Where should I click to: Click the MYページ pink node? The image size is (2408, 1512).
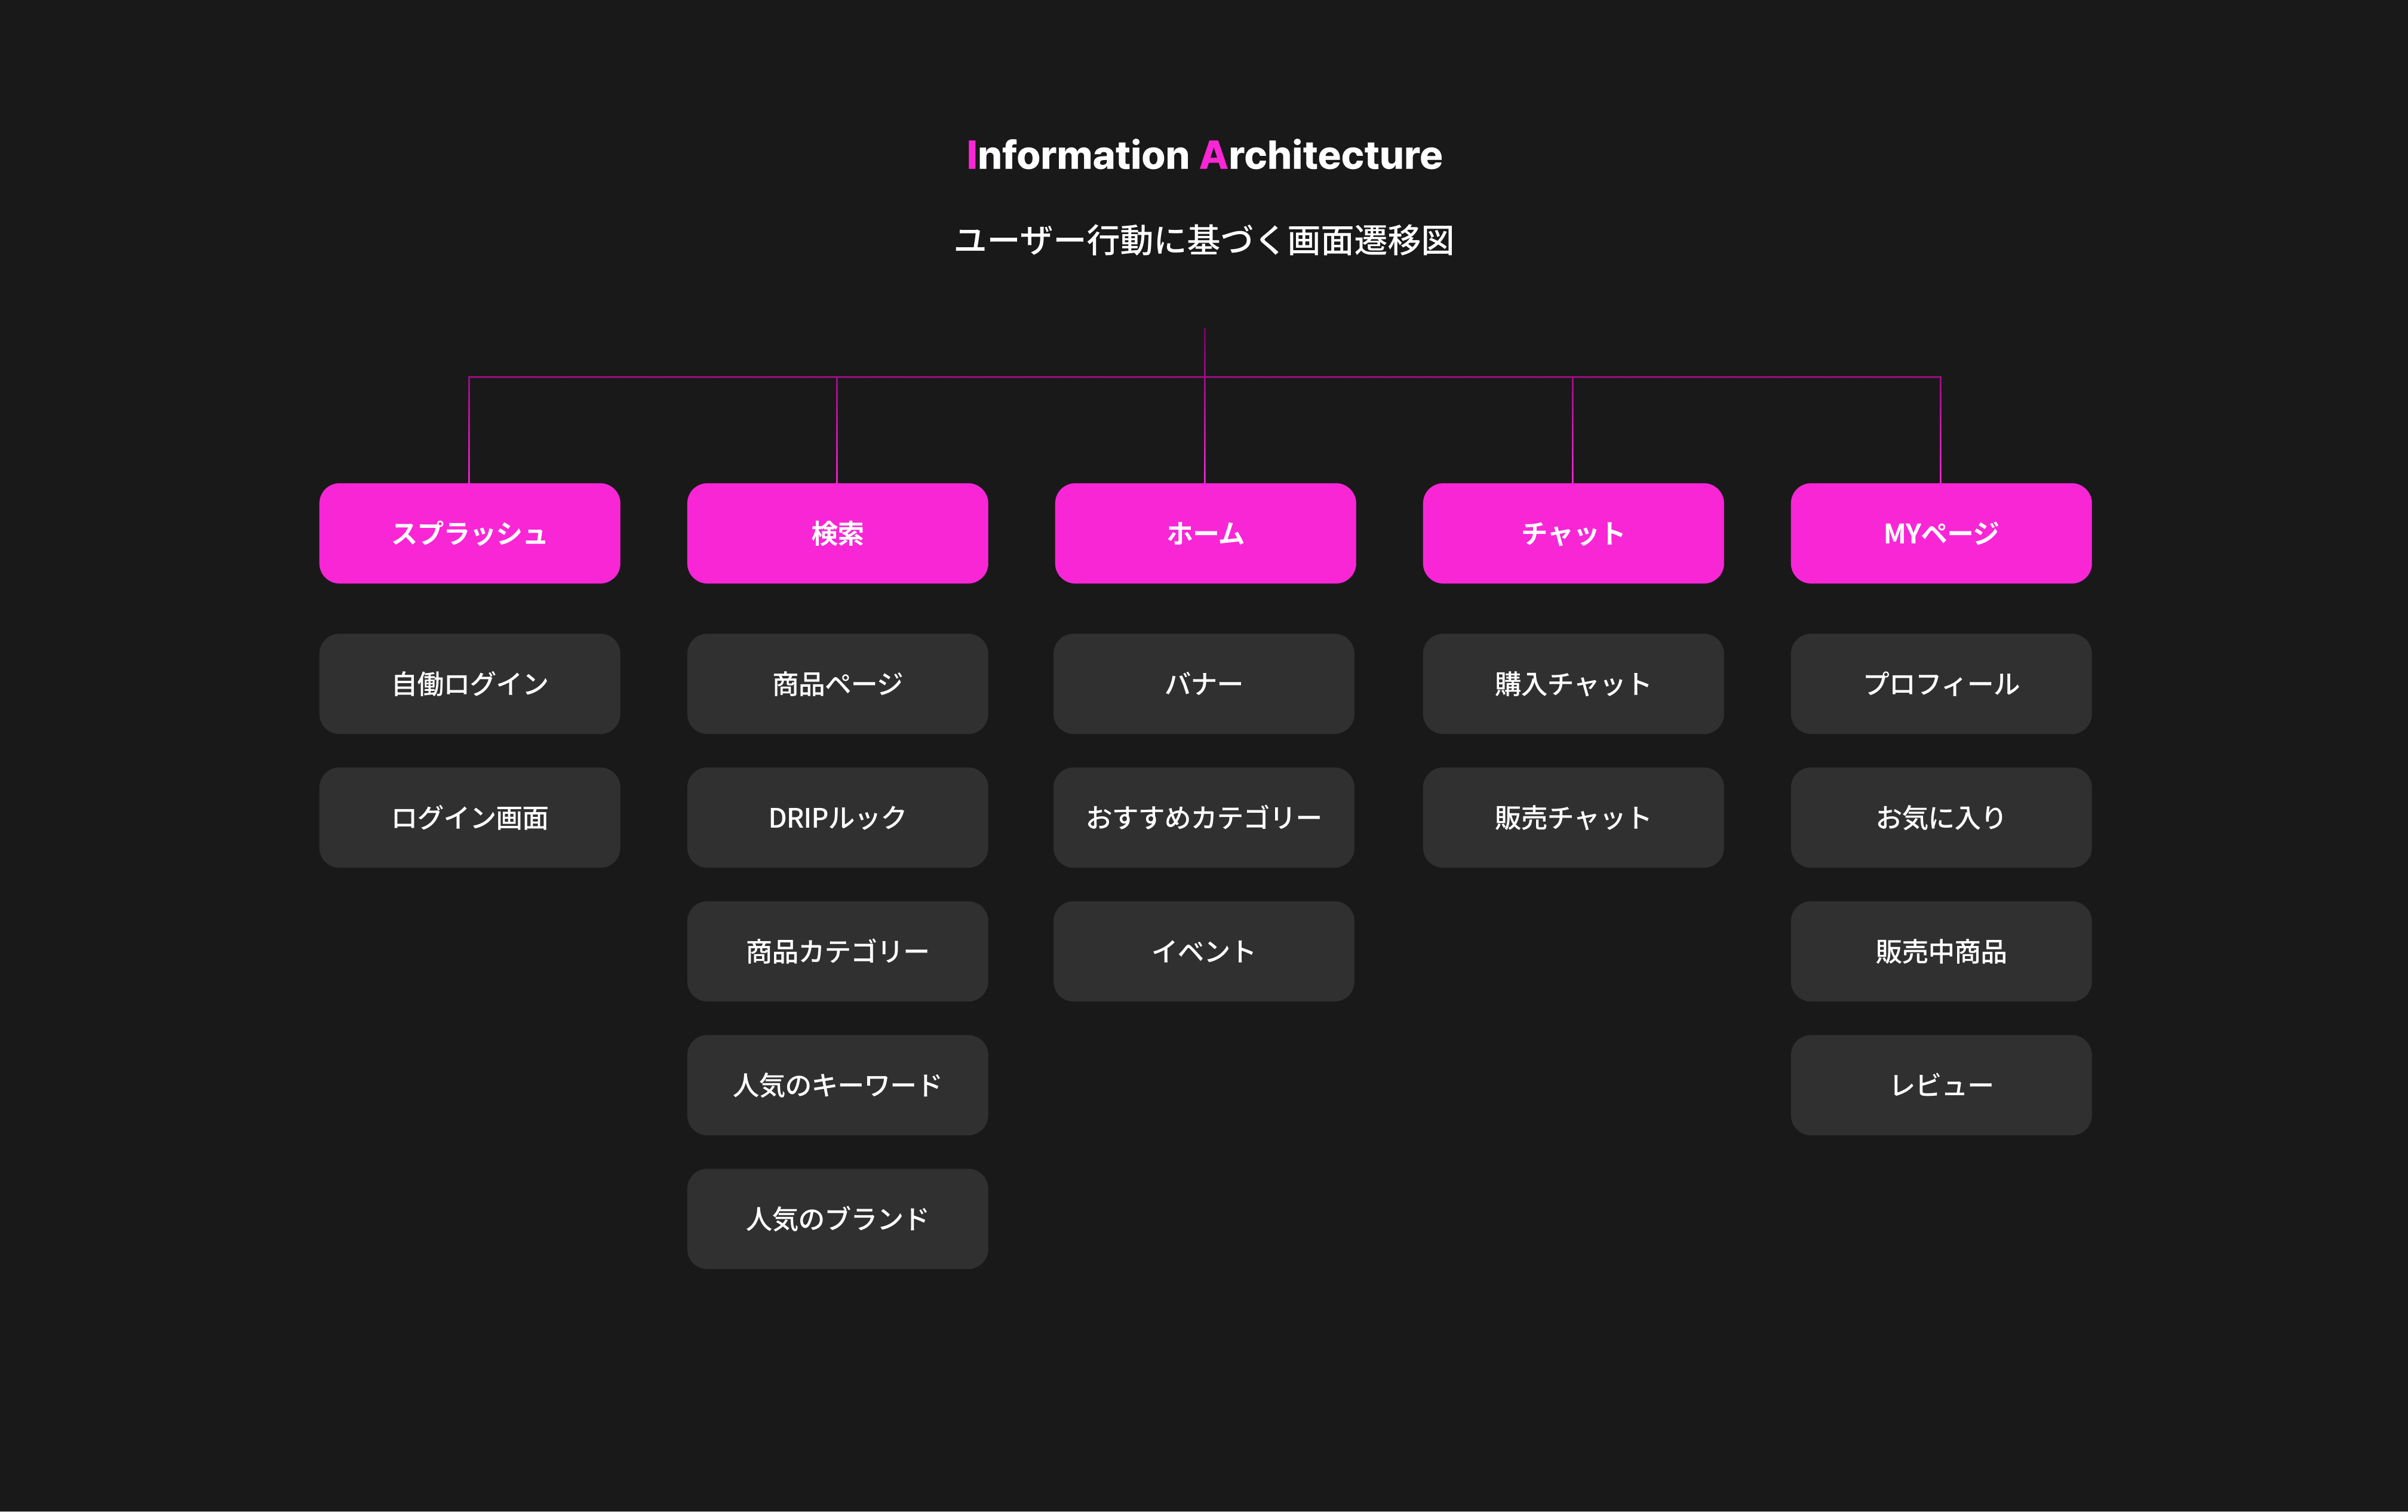1940,533
